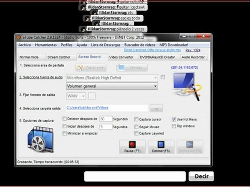The height and width of the screenshot is (187, 250).
Task: Click the Ventana window-select button
Action: click(132, 68)
